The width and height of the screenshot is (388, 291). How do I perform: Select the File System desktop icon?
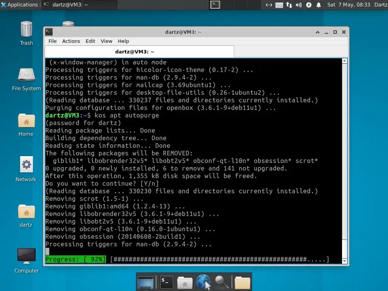point(27,80)
